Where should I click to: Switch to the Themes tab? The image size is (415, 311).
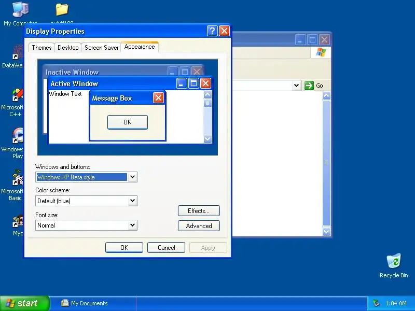coord(41,48)
